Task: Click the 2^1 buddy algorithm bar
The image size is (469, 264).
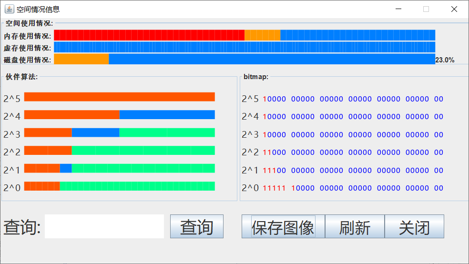Action: pyautogui.click(x=119, y=168)
